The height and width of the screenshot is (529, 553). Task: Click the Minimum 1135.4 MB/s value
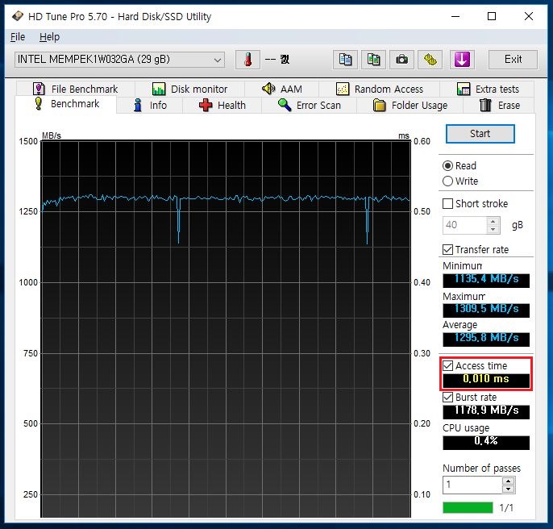point(486,280)
